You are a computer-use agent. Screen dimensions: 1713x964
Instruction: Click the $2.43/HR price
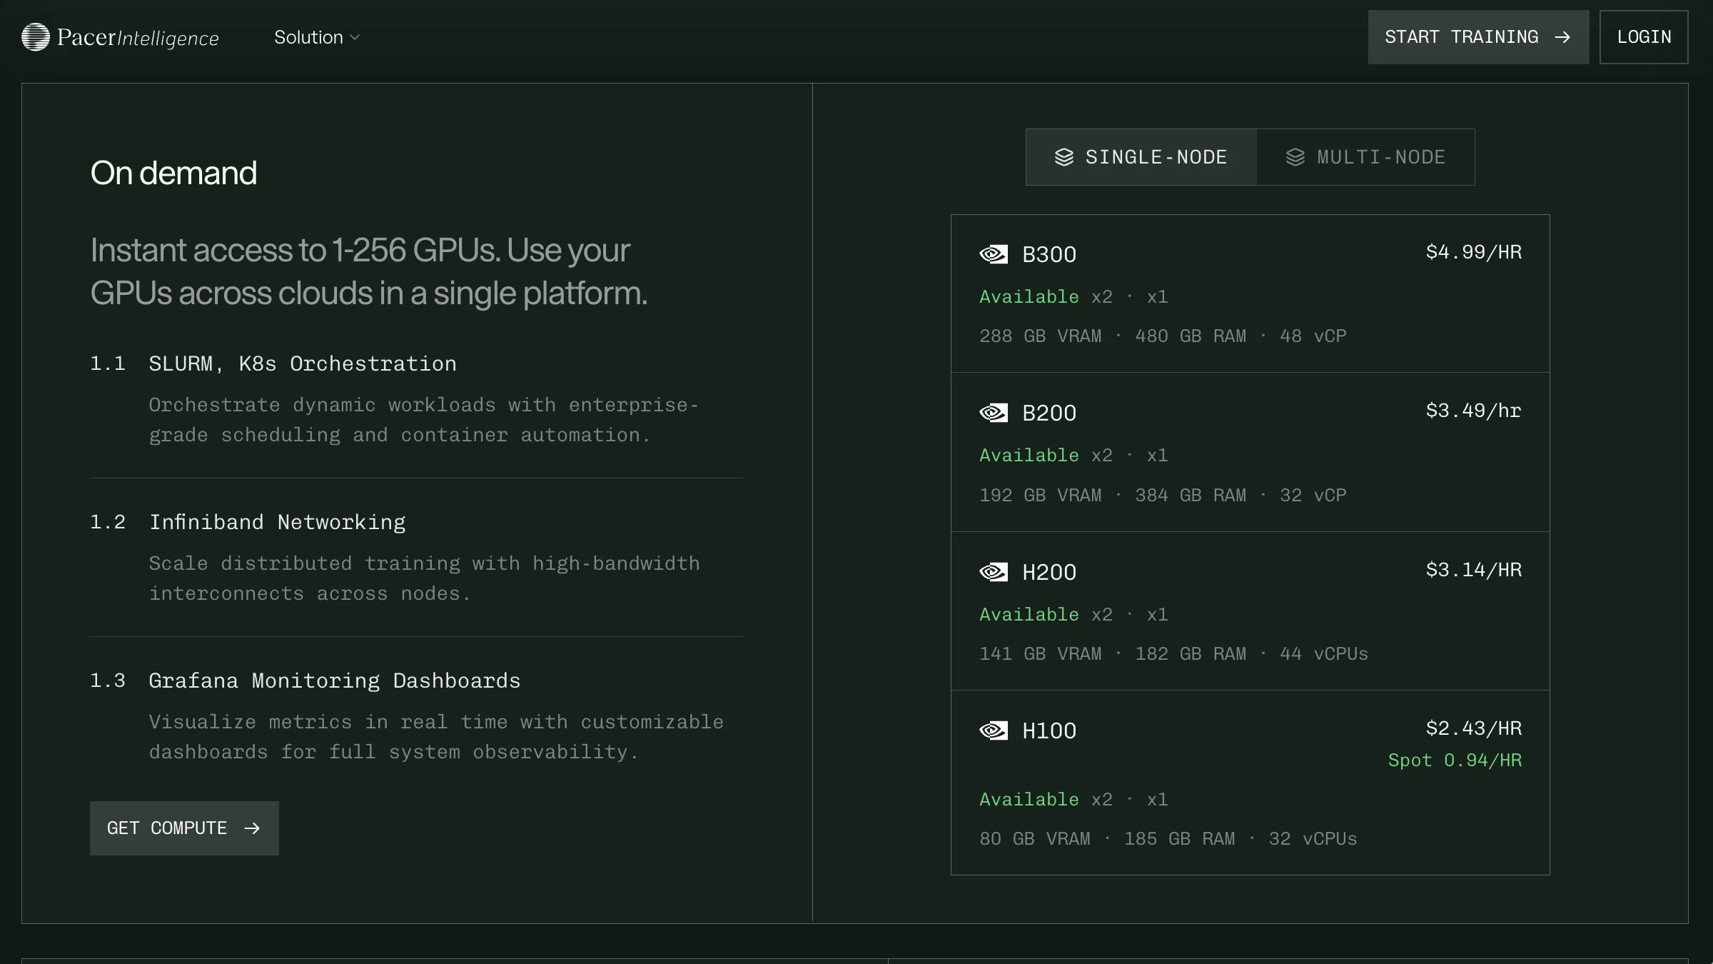[x=1474, y=728]
